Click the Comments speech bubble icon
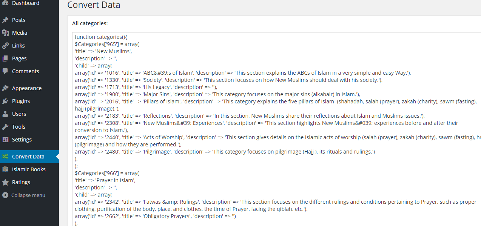 pos(5,71)
